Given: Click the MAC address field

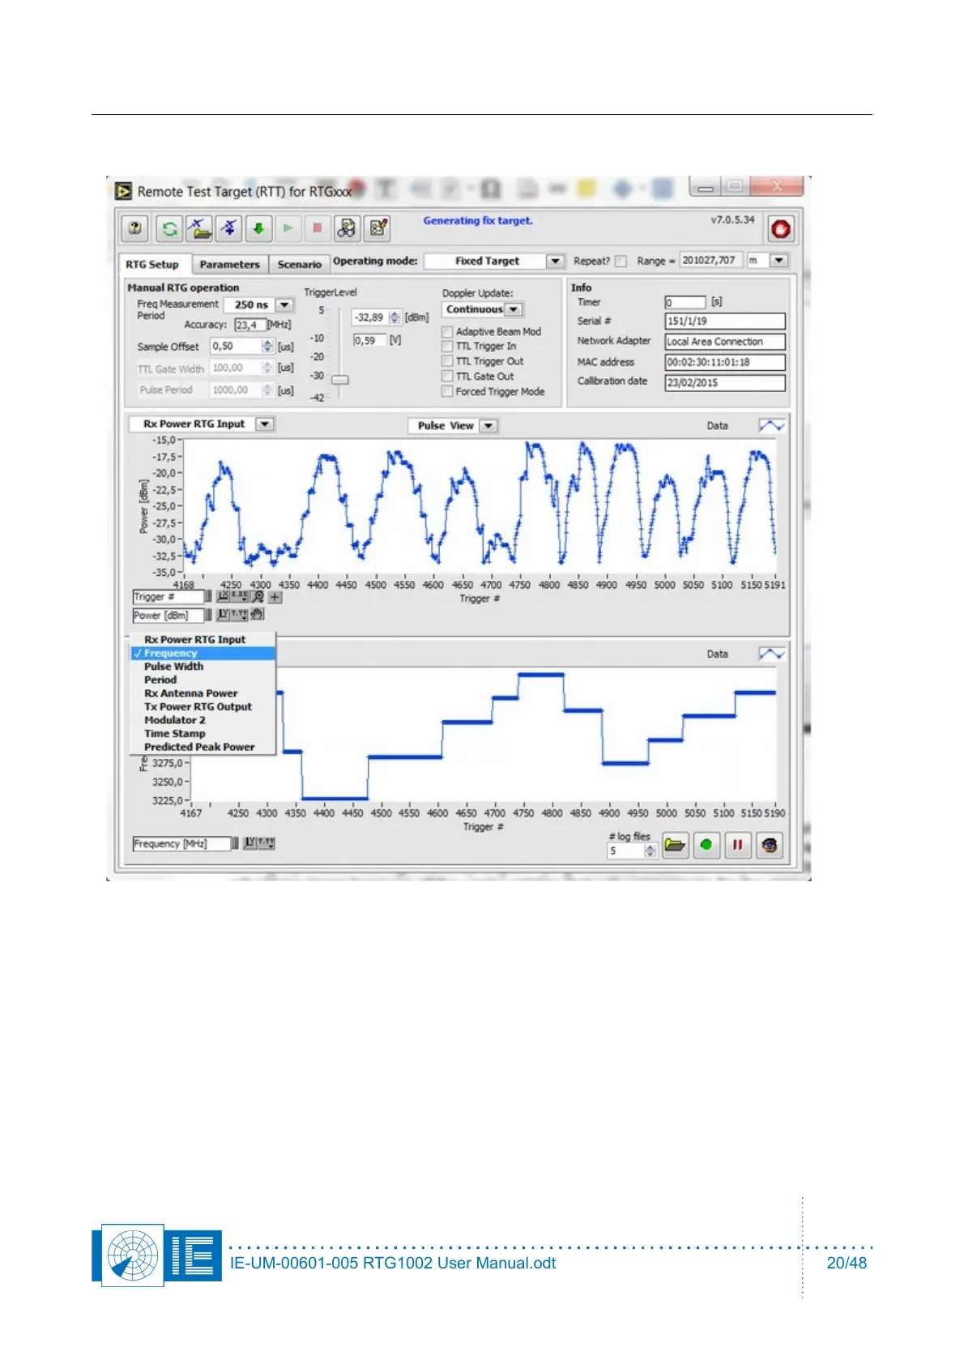Looking at the screenshot, I should (725, 362).
